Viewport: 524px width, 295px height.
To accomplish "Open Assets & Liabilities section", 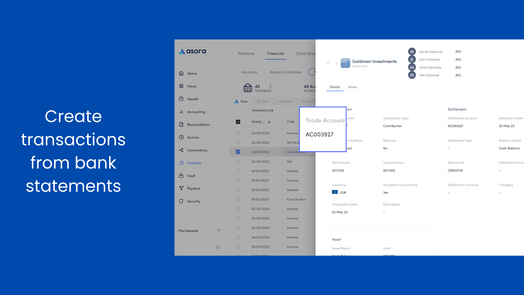I will [285, 72].
